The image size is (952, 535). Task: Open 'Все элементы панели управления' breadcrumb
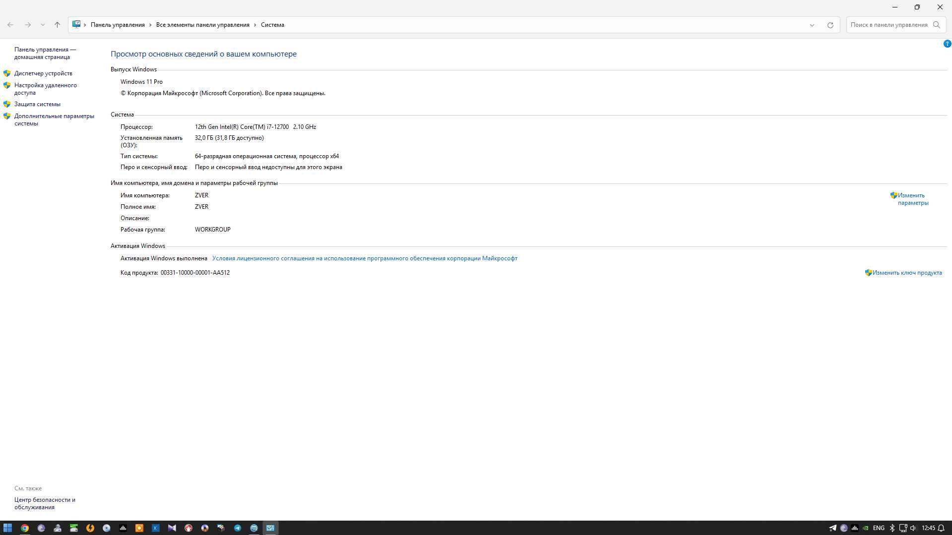coord(202,25)
